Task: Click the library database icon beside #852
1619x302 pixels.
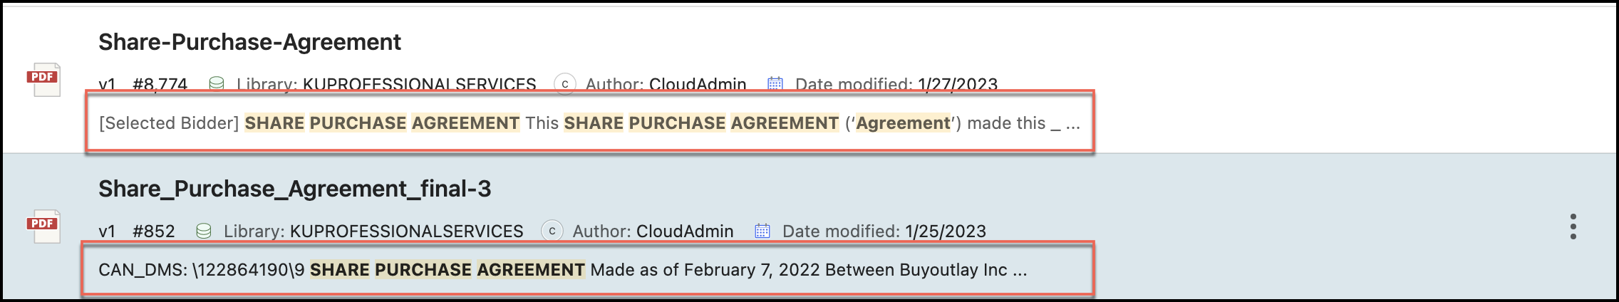Action: click(x=203, y=231)
